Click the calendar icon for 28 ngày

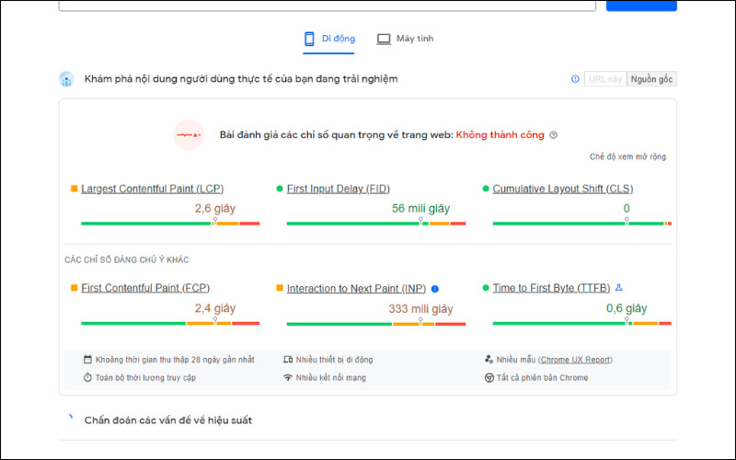[x=87, y=360]
